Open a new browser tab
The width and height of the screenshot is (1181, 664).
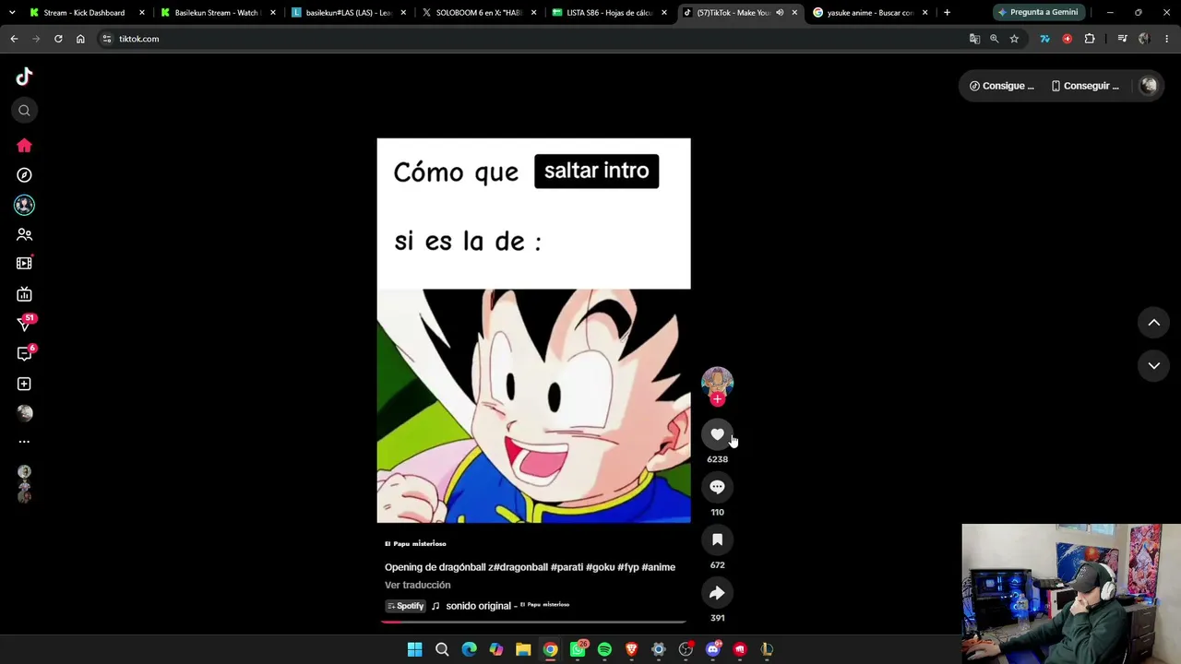pyautogui.click(x=947, y=13)
